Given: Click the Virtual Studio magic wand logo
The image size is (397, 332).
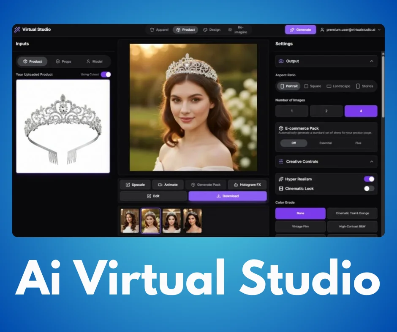Looking at the screenshot, I should [x=17, y=30].
